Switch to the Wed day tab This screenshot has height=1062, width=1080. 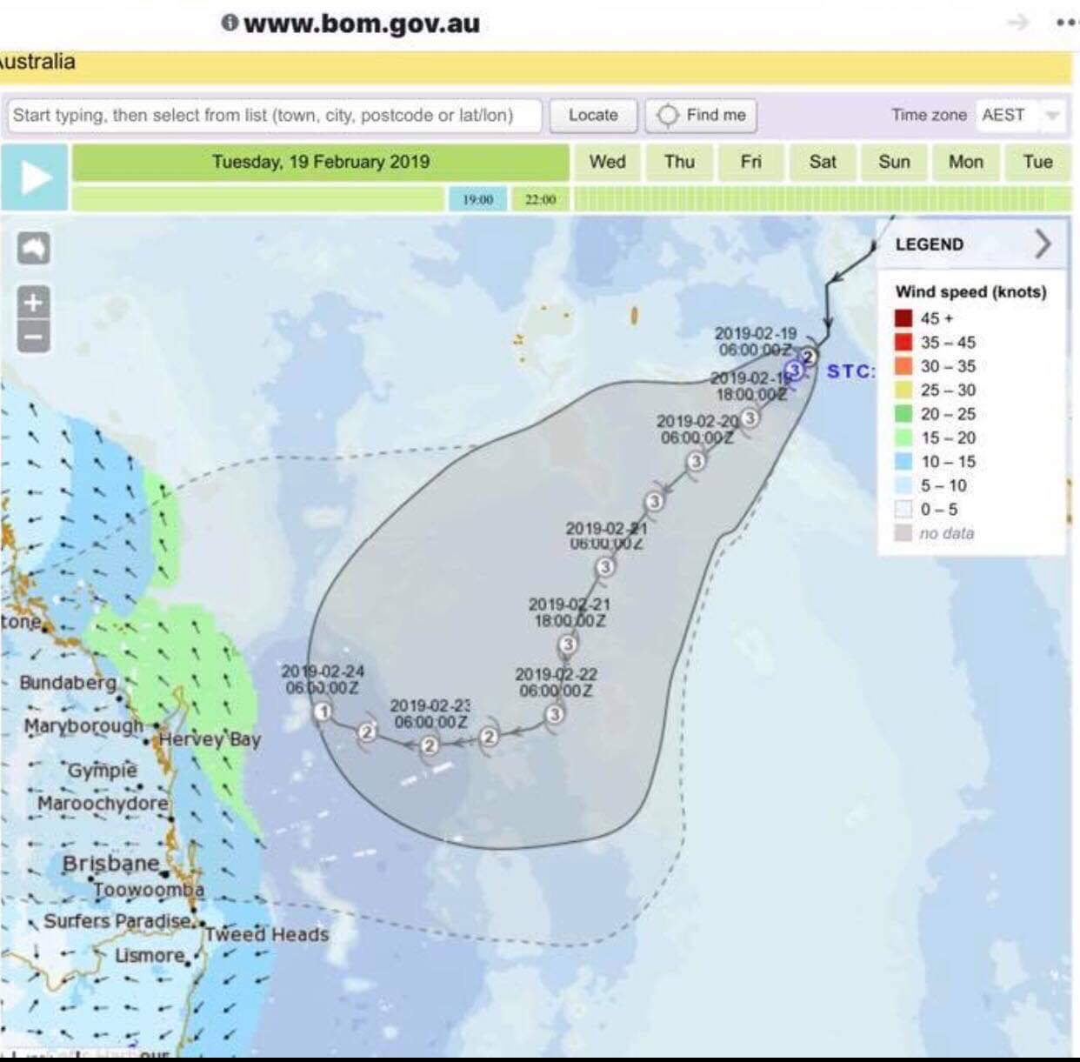[607, 162]
